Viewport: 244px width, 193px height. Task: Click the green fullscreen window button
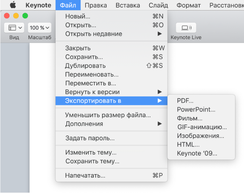point(25,16)
